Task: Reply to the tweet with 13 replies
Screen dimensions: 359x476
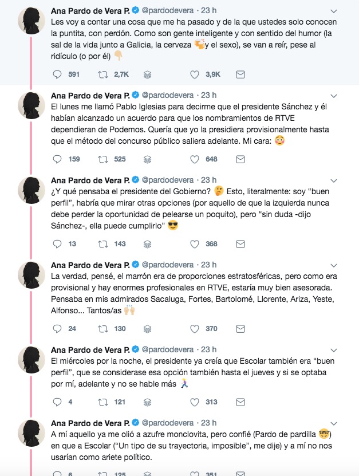Action: (57, 244)
